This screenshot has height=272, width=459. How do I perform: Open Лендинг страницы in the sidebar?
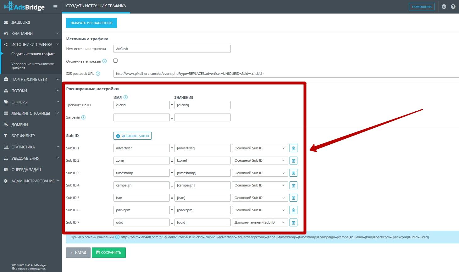click(31, 114)
